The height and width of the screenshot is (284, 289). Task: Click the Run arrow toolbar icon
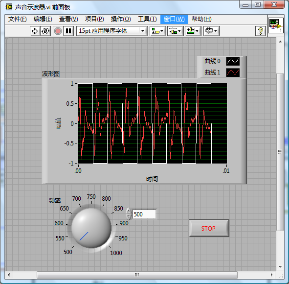click(x=35, y=31)
